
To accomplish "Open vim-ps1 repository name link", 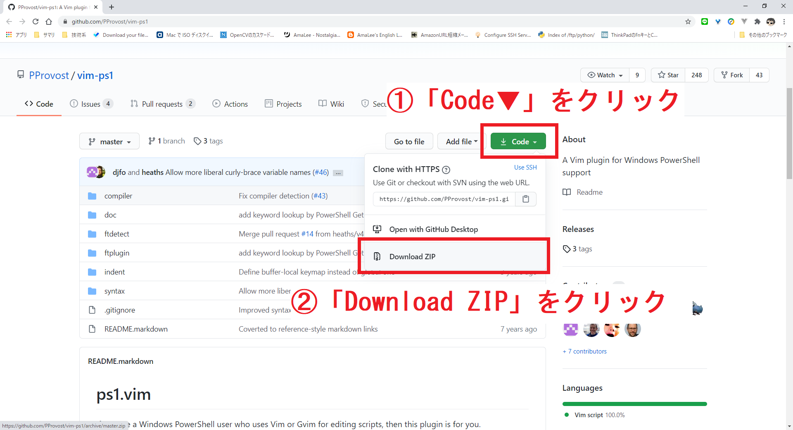I will [95, 75].
